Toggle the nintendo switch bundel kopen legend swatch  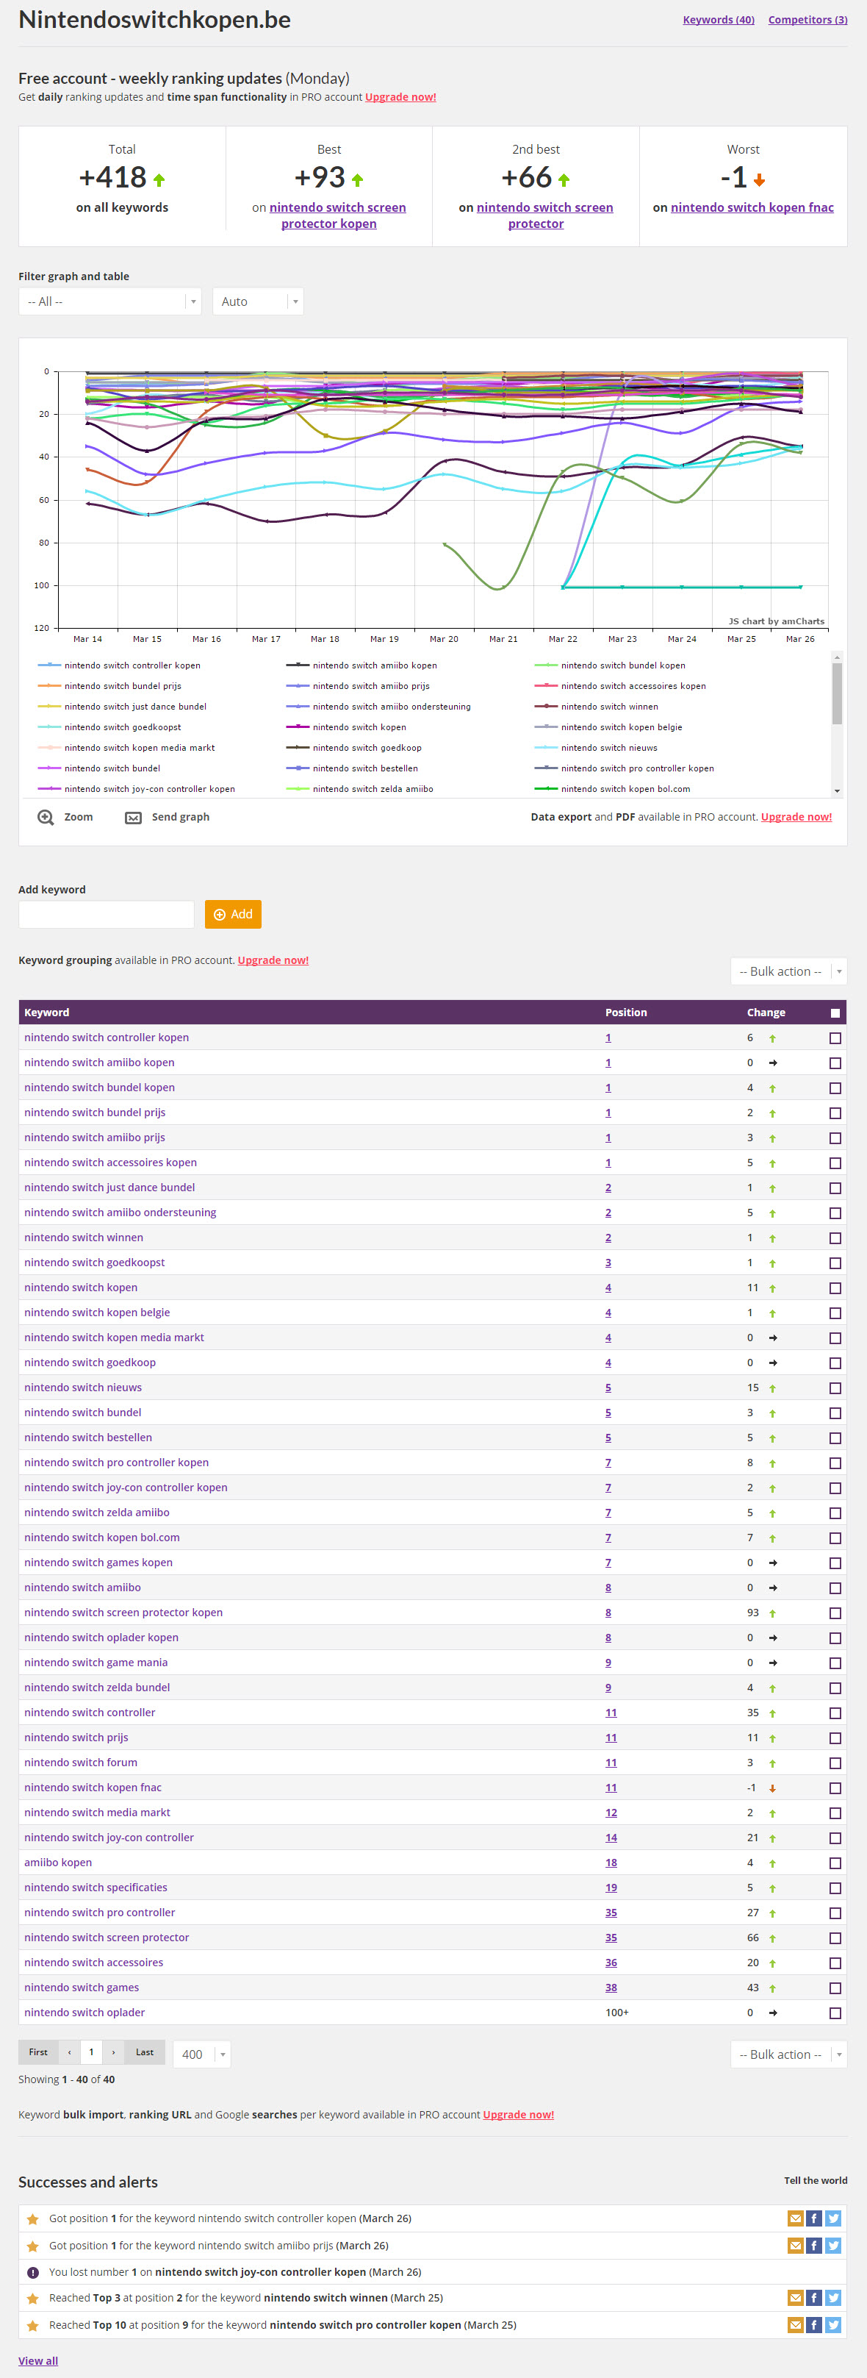546,665
